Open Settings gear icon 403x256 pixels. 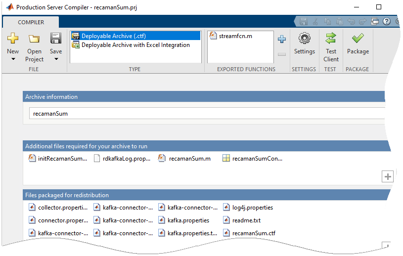point(304,39)
